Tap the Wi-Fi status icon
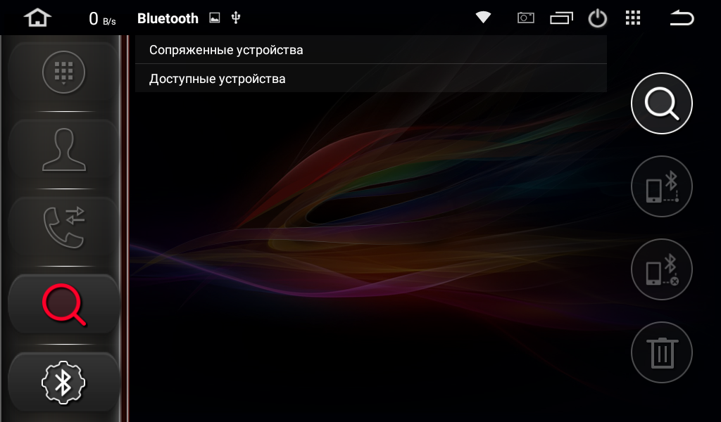 click(x=483, y=18)
